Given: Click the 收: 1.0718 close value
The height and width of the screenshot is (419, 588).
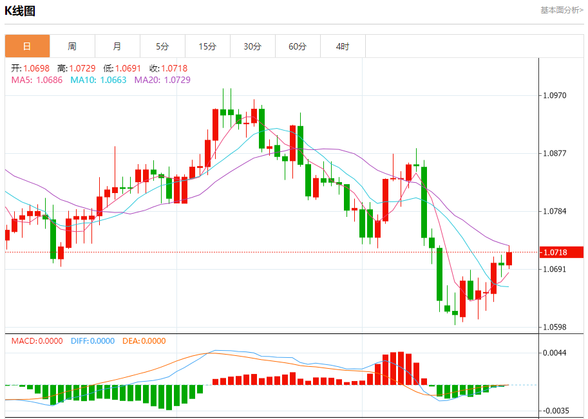Looking at the screenshot, I should point(168,68).
